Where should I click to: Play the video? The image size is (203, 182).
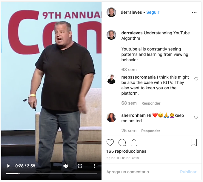tap(9, 166)
